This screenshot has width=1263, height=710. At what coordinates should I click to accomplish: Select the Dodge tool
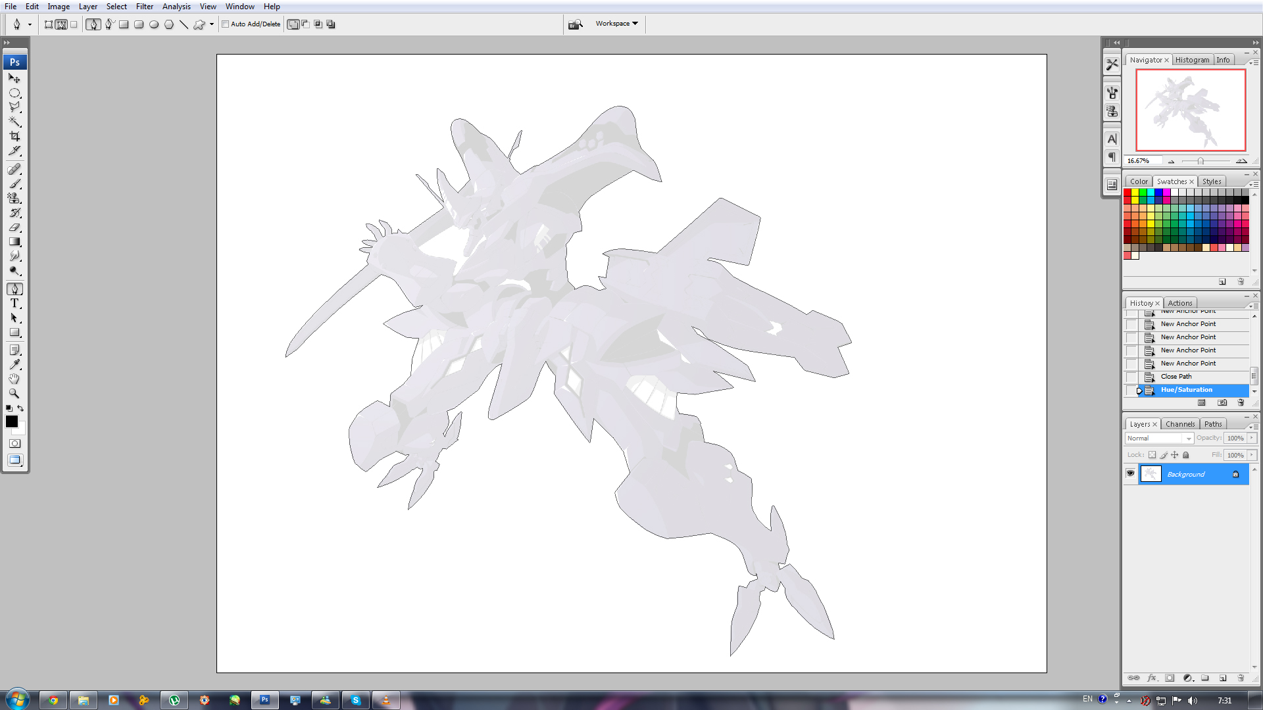click(x=14, y=270)
